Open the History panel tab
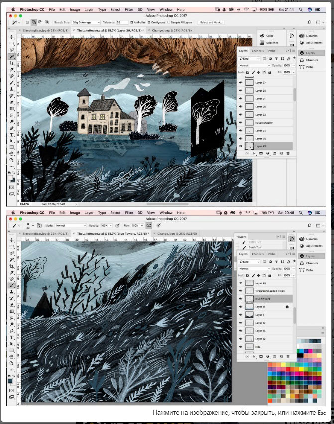The image size is (334, 424). click(241, 237)
